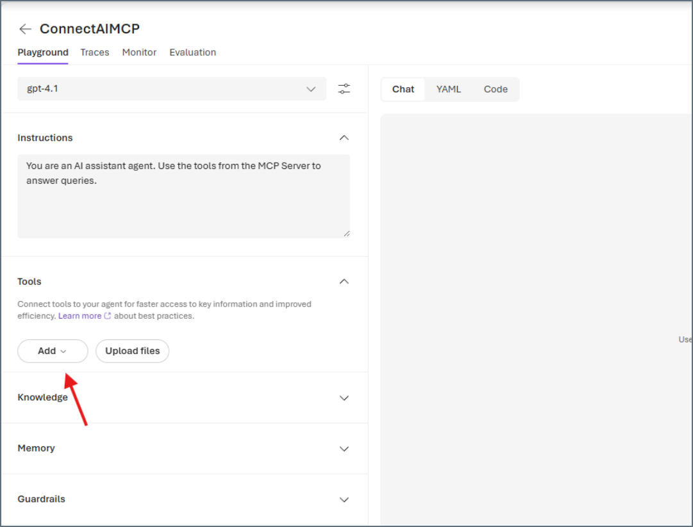The height and width of the screenshot is (527, 693).
Task: Click inside the Instructions text area
Action: (x=184, y=197)
